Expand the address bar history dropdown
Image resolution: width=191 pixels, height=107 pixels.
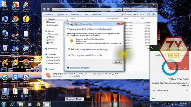[x=117, y=10]
